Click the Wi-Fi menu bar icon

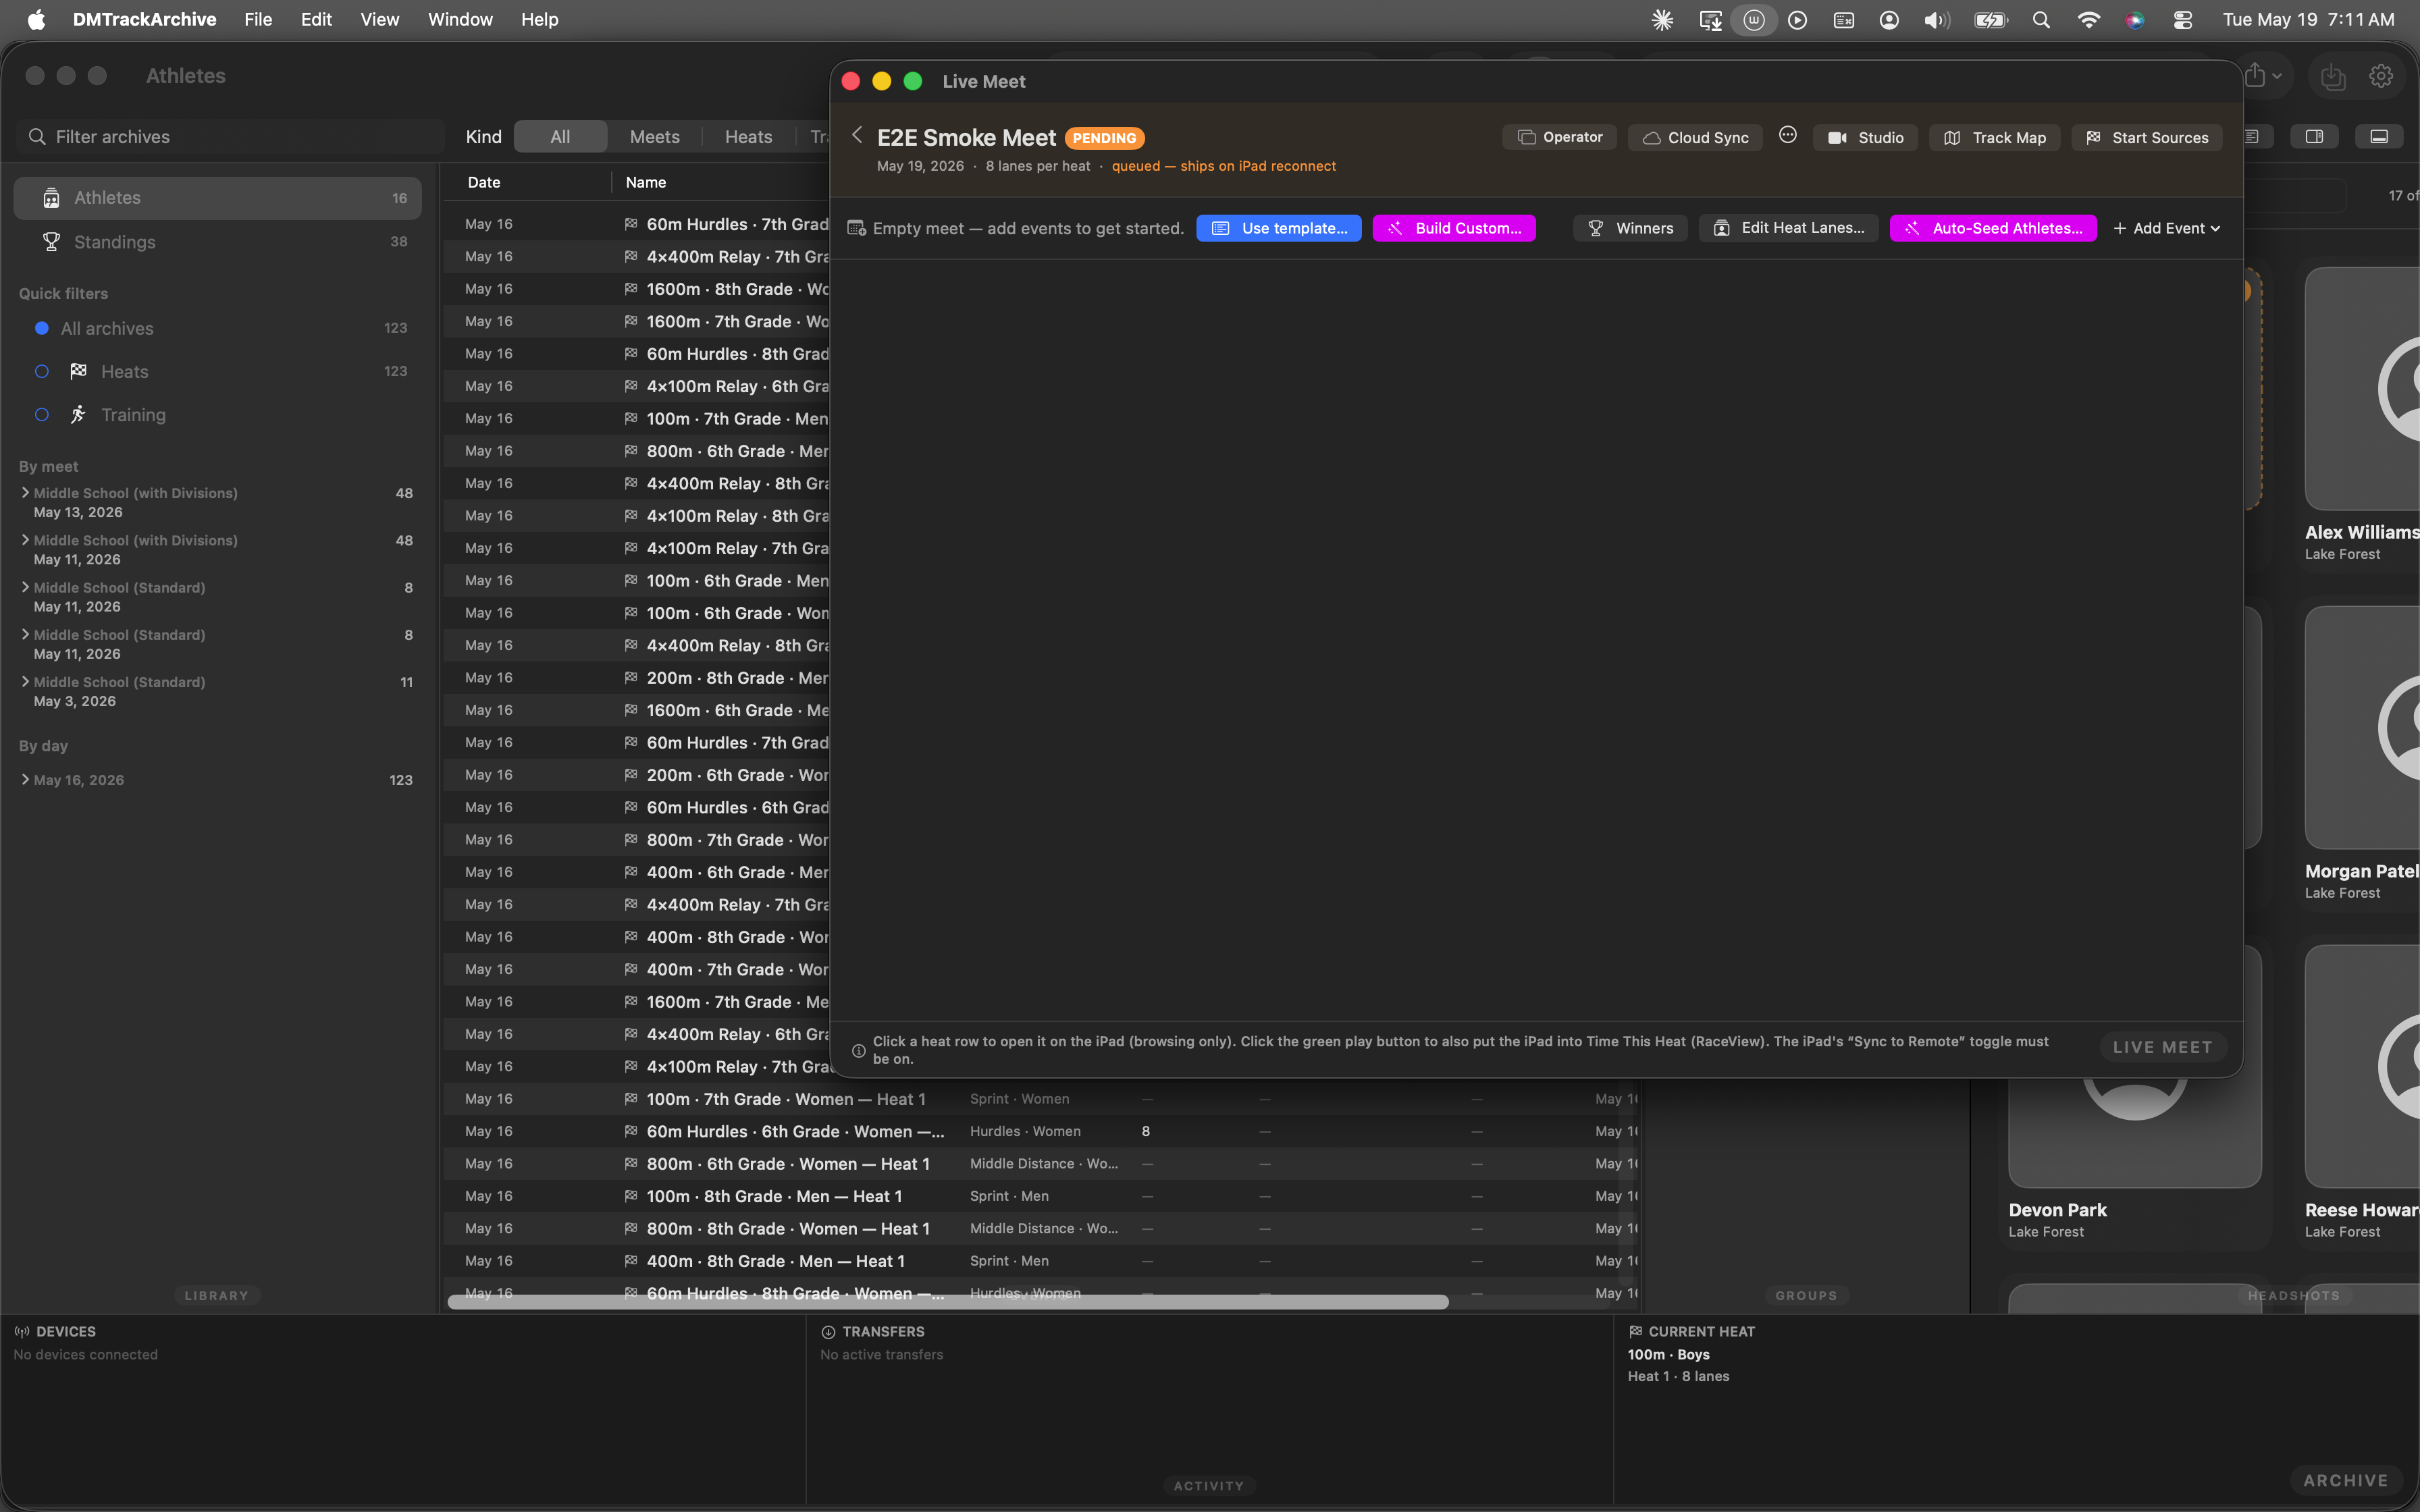pos(2088,20)
